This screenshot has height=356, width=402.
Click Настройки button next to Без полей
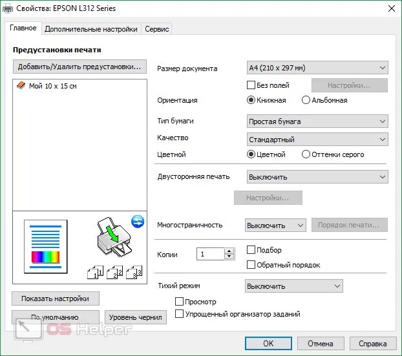pos(350,85)
